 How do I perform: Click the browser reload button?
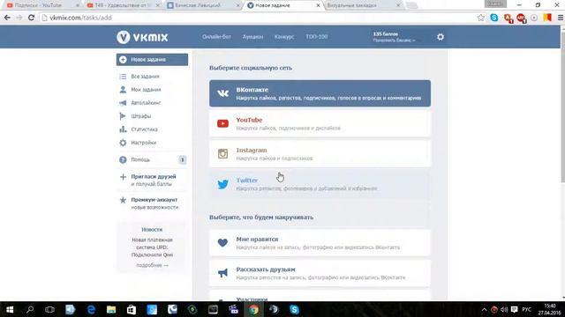click(x=32, y=18)
